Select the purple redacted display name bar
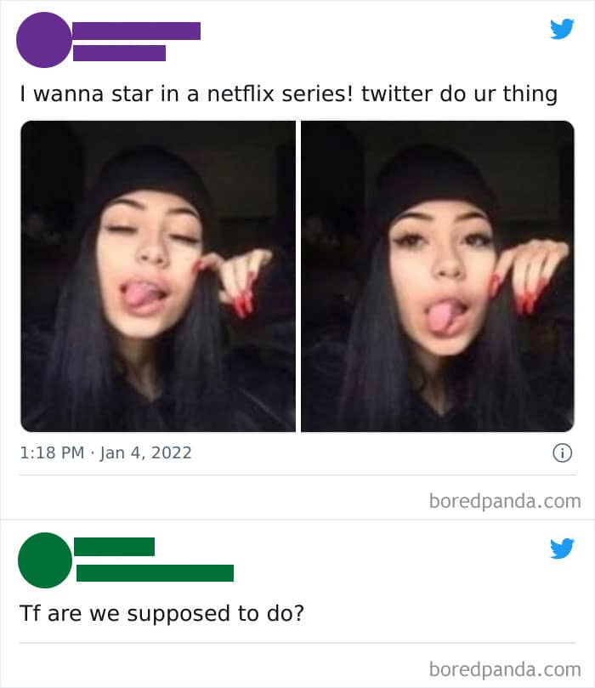 [136, 31]
